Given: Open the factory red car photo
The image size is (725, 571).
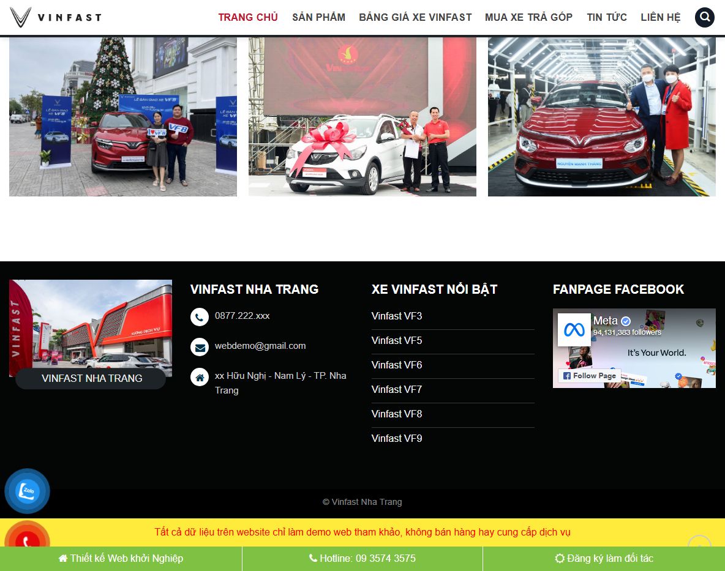Looking at the screenshot, I should pyautogui.click(x=602, y=116).
